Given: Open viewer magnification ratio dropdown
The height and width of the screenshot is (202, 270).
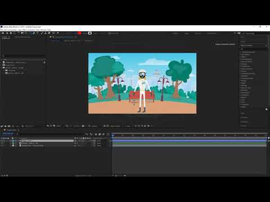Looking at the screenshot, I should pyautogui.click(x=59, y=126).
